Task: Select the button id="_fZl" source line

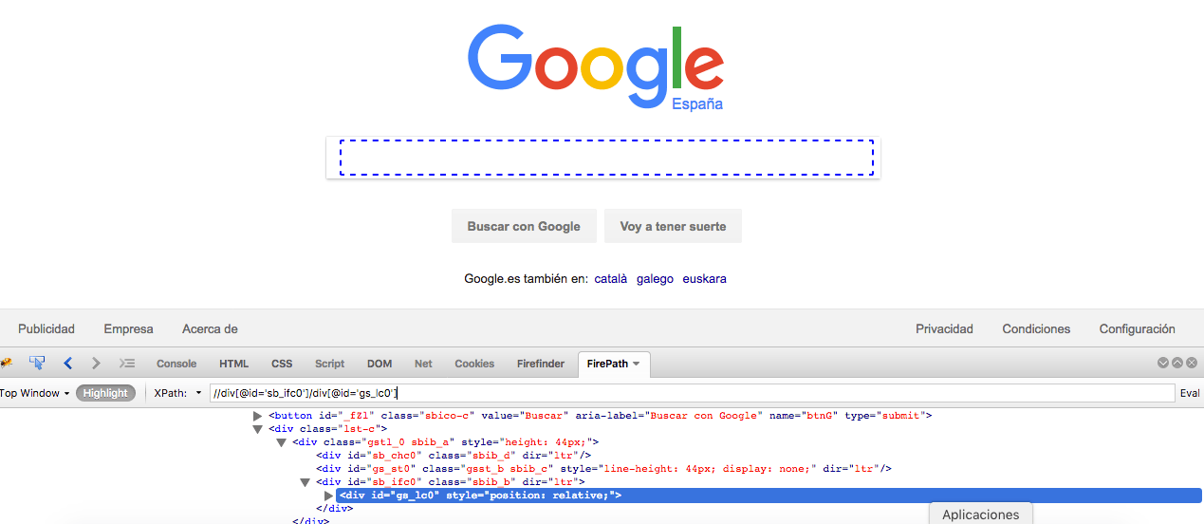Action: pos(601,416)
